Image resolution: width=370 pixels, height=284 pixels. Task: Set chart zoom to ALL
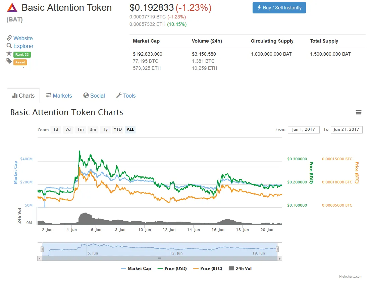click(130, 129)
